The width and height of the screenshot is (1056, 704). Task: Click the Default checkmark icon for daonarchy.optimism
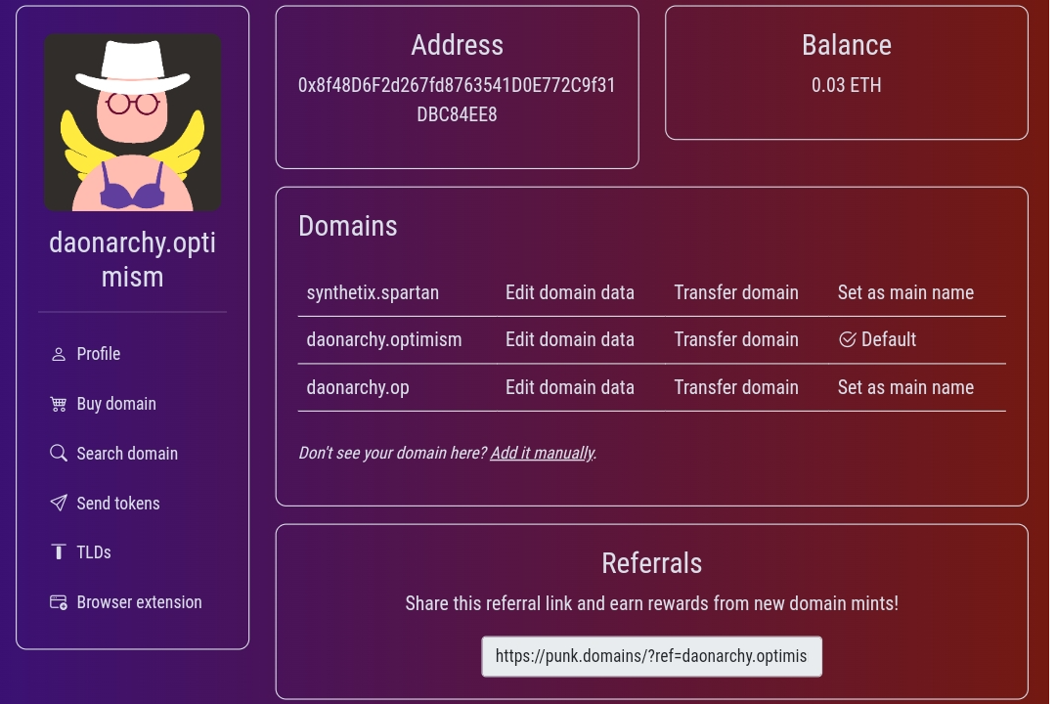point(847,340)
